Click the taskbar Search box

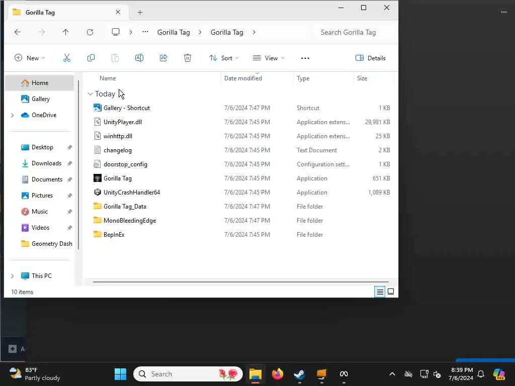pyautogui.click(x=188, y=374)
